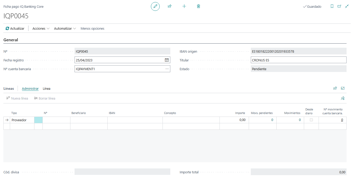This screenshot has width=352, height=179.
Task: Open page in new window icon
Action: (339, 6)
